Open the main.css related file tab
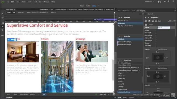The height and width of the screenshot is (99, 177). click(21, 13)
